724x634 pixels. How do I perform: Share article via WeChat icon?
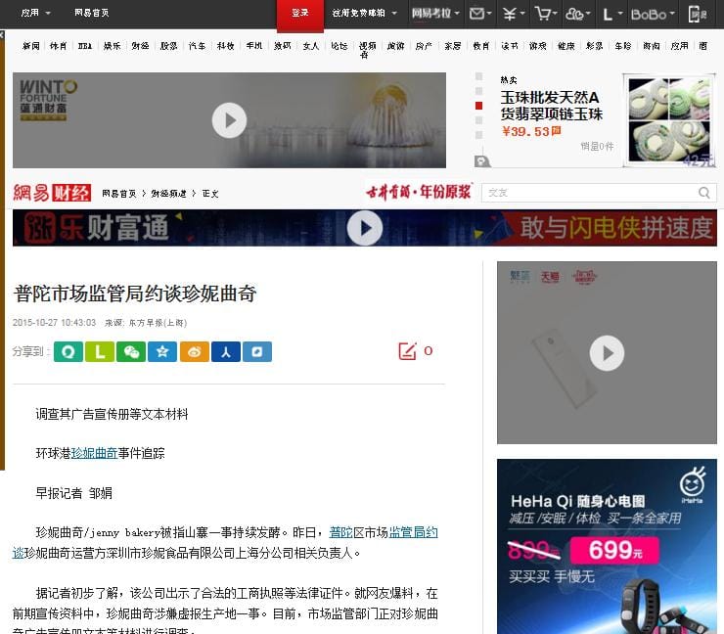click(130, 351)
